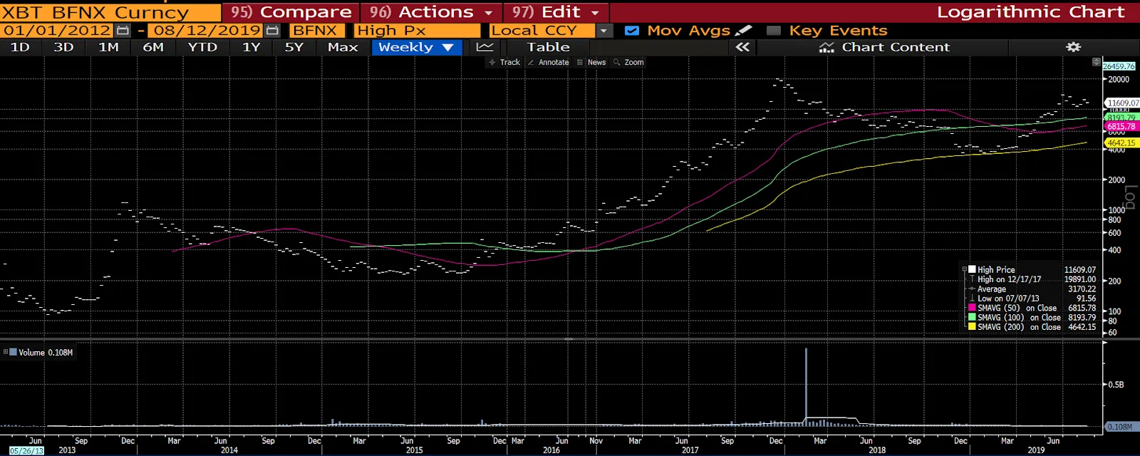Click the 95) Compare button
This screenshot has width=1140, height=456.
pos(291,12)
